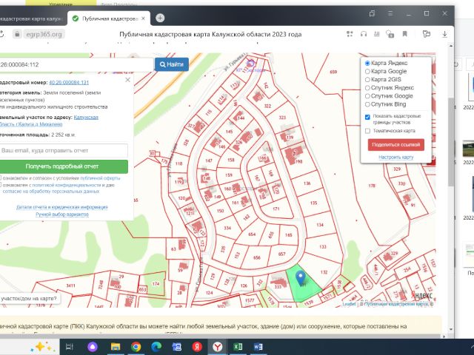Select the Карта Google radio option
Image resolution: width=474 pixels, height=355 pixels.
(368, 71)
